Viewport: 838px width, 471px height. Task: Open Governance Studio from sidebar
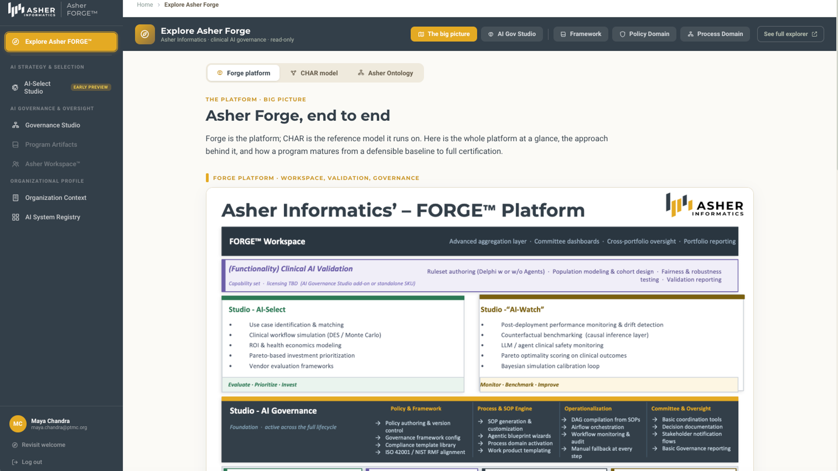pyautogui.click(x=61, y=125)
